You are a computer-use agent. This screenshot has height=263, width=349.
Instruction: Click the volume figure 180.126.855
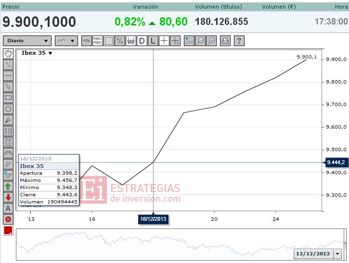coord(221,22)
